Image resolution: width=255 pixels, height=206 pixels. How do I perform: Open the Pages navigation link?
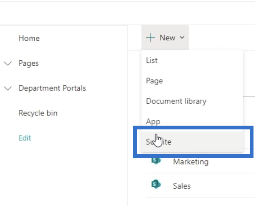tap(29, 63)
